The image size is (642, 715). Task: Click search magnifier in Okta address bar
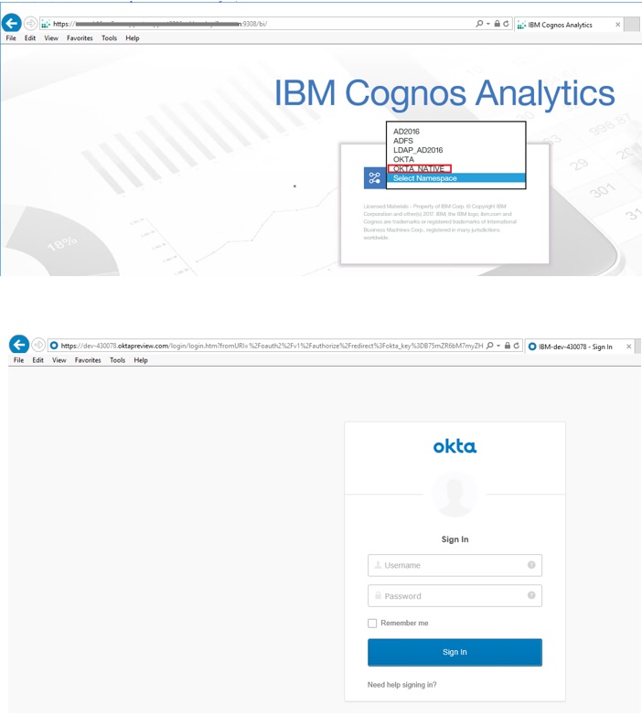pyautogui.click(x=489, y=346)
